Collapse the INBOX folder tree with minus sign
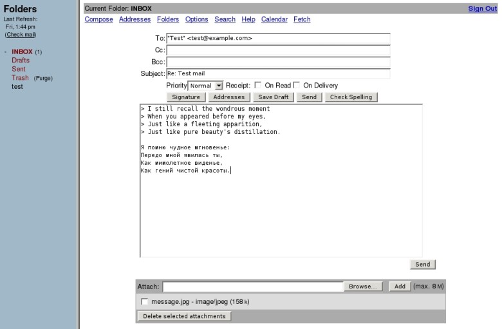The height and width of the screenshot is (329, 502). click(5, 52)
